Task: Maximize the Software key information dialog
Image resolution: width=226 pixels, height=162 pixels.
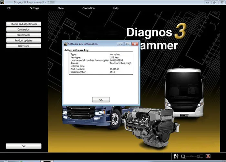Action: (128, 44)
